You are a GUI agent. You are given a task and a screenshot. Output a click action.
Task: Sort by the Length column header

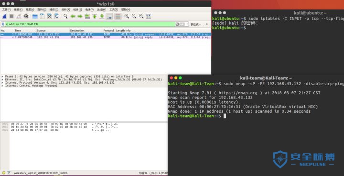tap(120, 30)
